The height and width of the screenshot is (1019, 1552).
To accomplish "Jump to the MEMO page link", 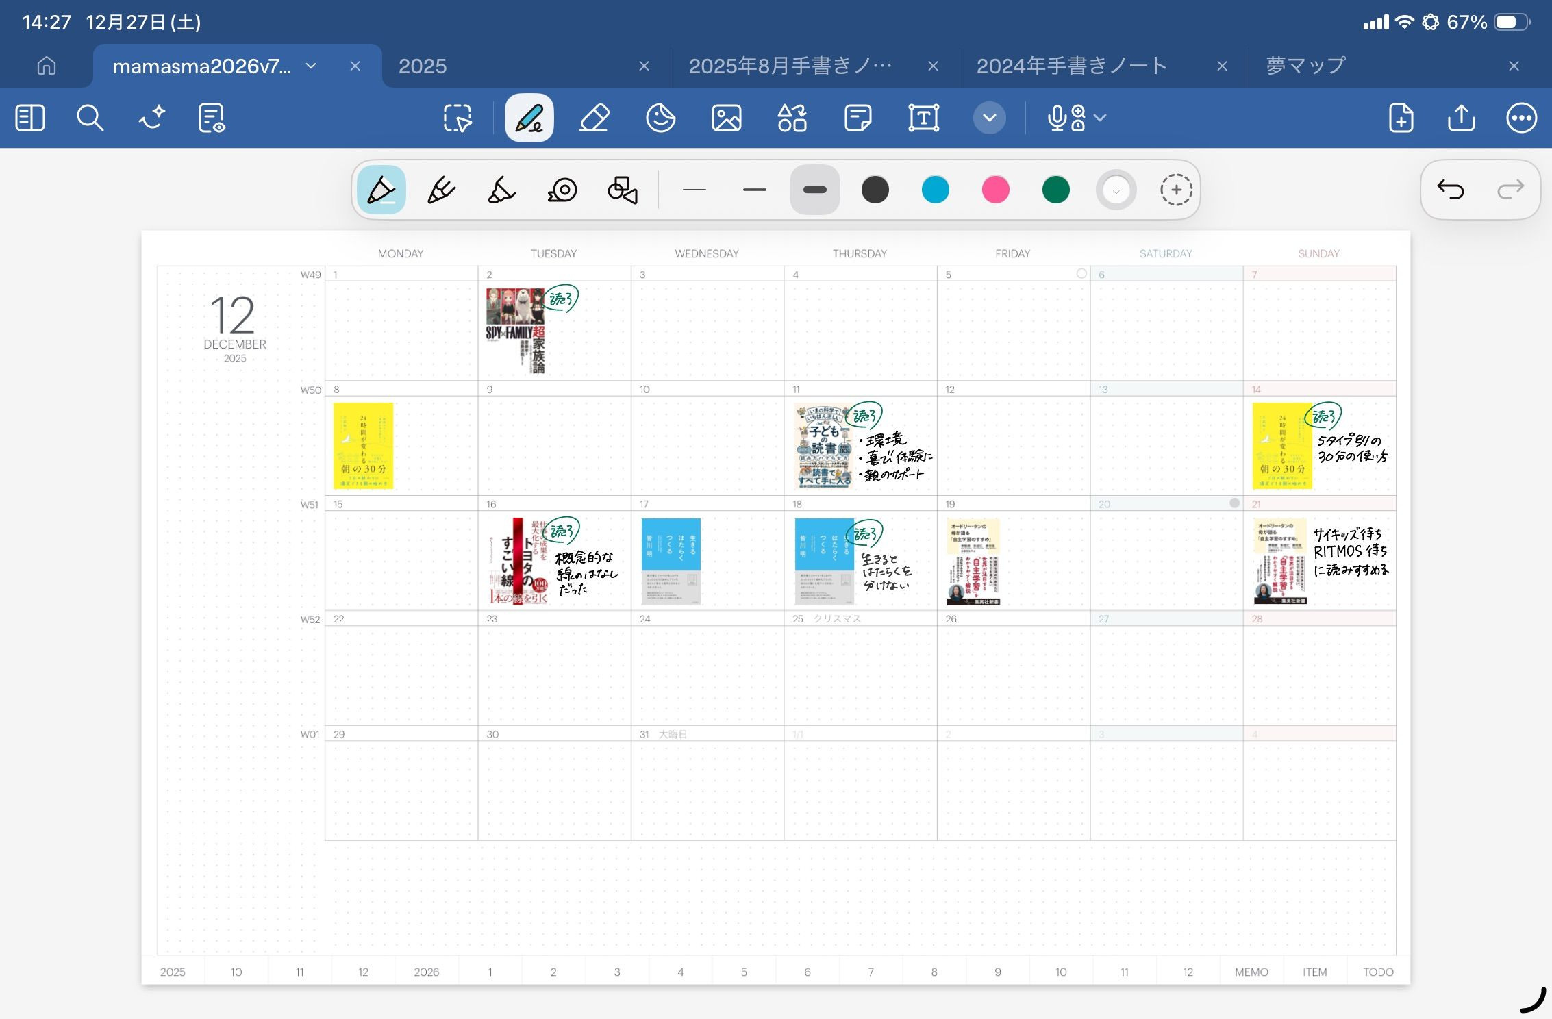I will 1251,971.
